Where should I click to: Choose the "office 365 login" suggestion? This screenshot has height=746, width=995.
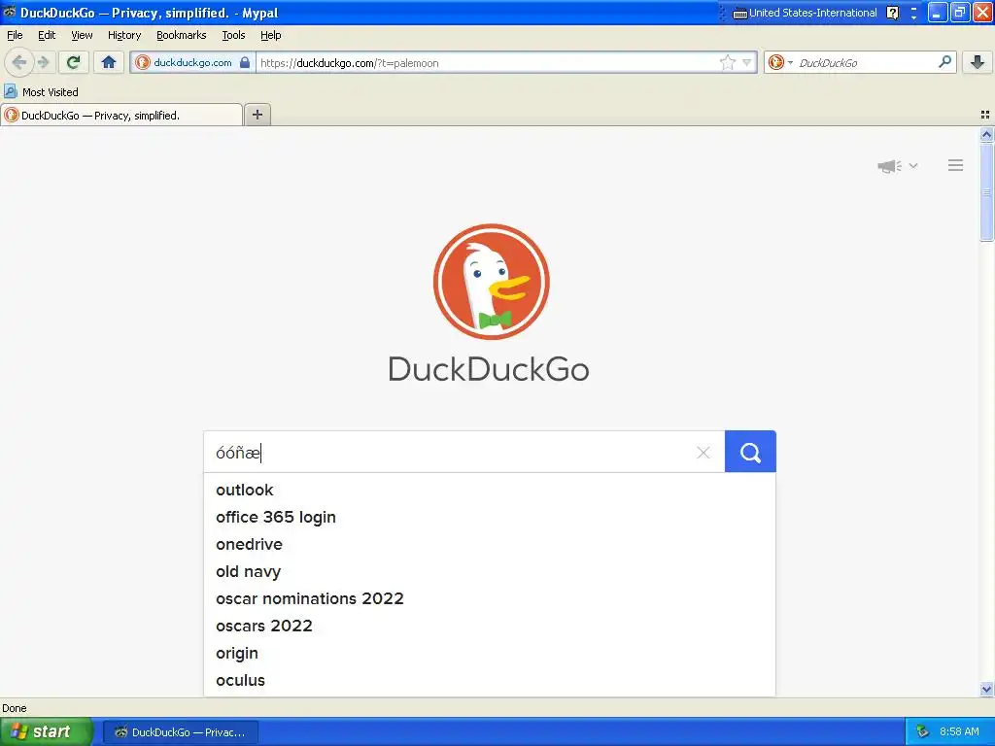(490, 518)
